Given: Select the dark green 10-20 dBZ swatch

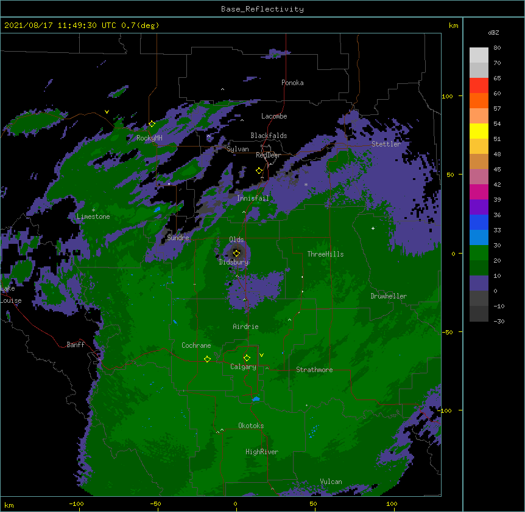Looking at the screenshot, I should [x=479, y=268].
